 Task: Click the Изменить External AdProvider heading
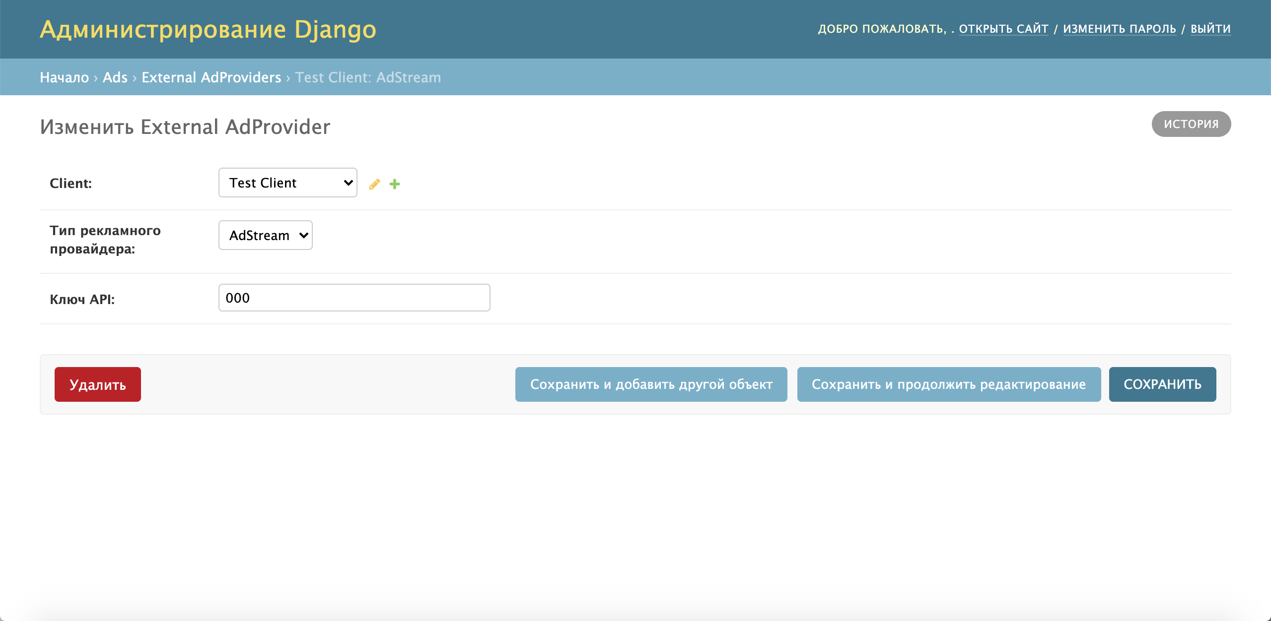185,127
